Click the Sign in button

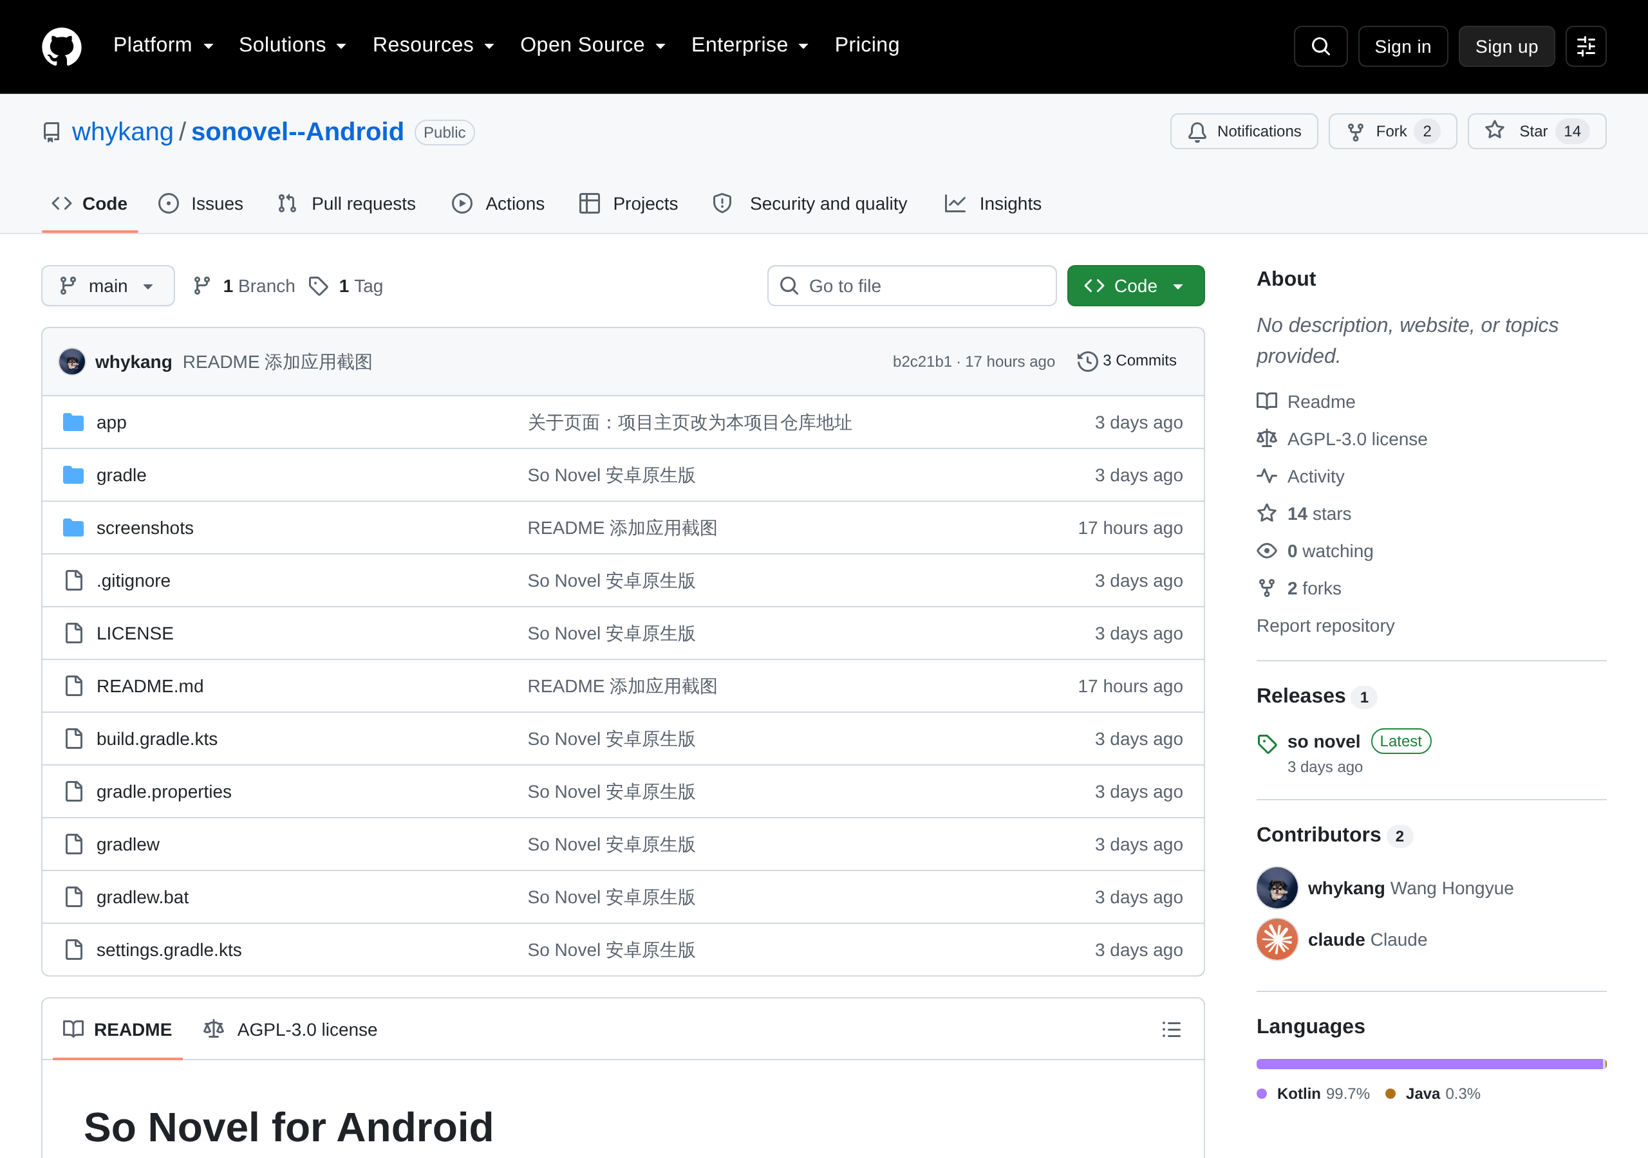(x=1403, y=46)
